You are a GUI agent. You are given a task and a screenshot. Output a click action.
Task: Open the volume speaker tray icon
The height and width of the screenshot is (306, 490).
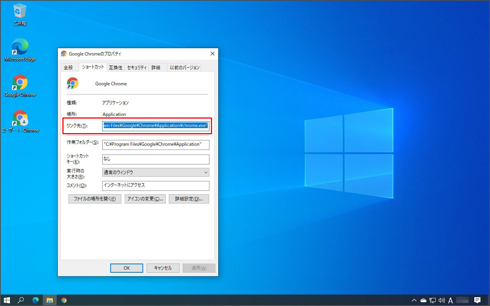442,300
